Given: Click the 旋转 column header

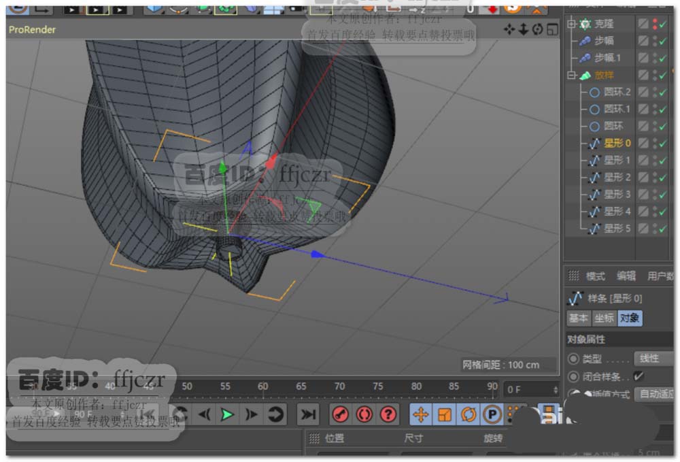Looking at the screenshot, I should coord(493,438).
